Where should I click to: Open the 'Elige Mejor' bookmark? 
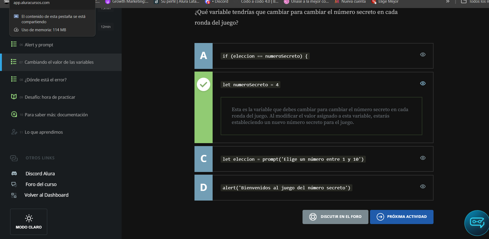[385, 2]
